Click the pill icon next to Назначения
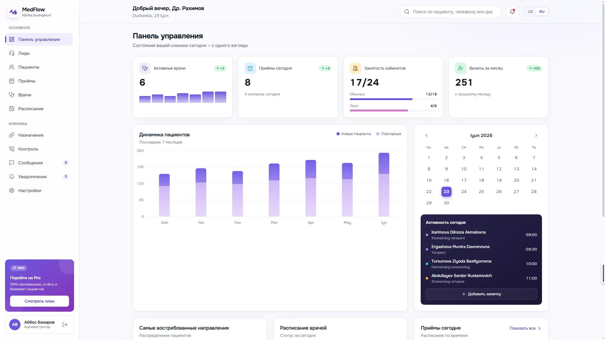 (x=12, y=135)
